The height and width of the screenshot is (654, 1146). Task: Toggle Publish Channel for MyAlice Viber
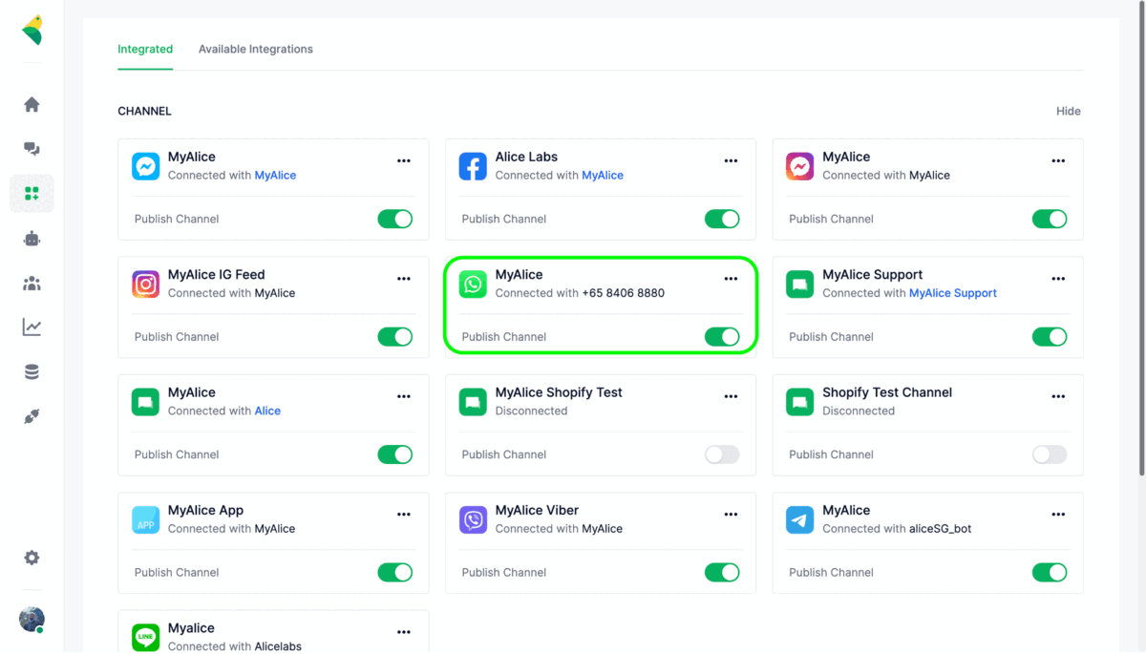pyautogui.click(x=722, y=572)
